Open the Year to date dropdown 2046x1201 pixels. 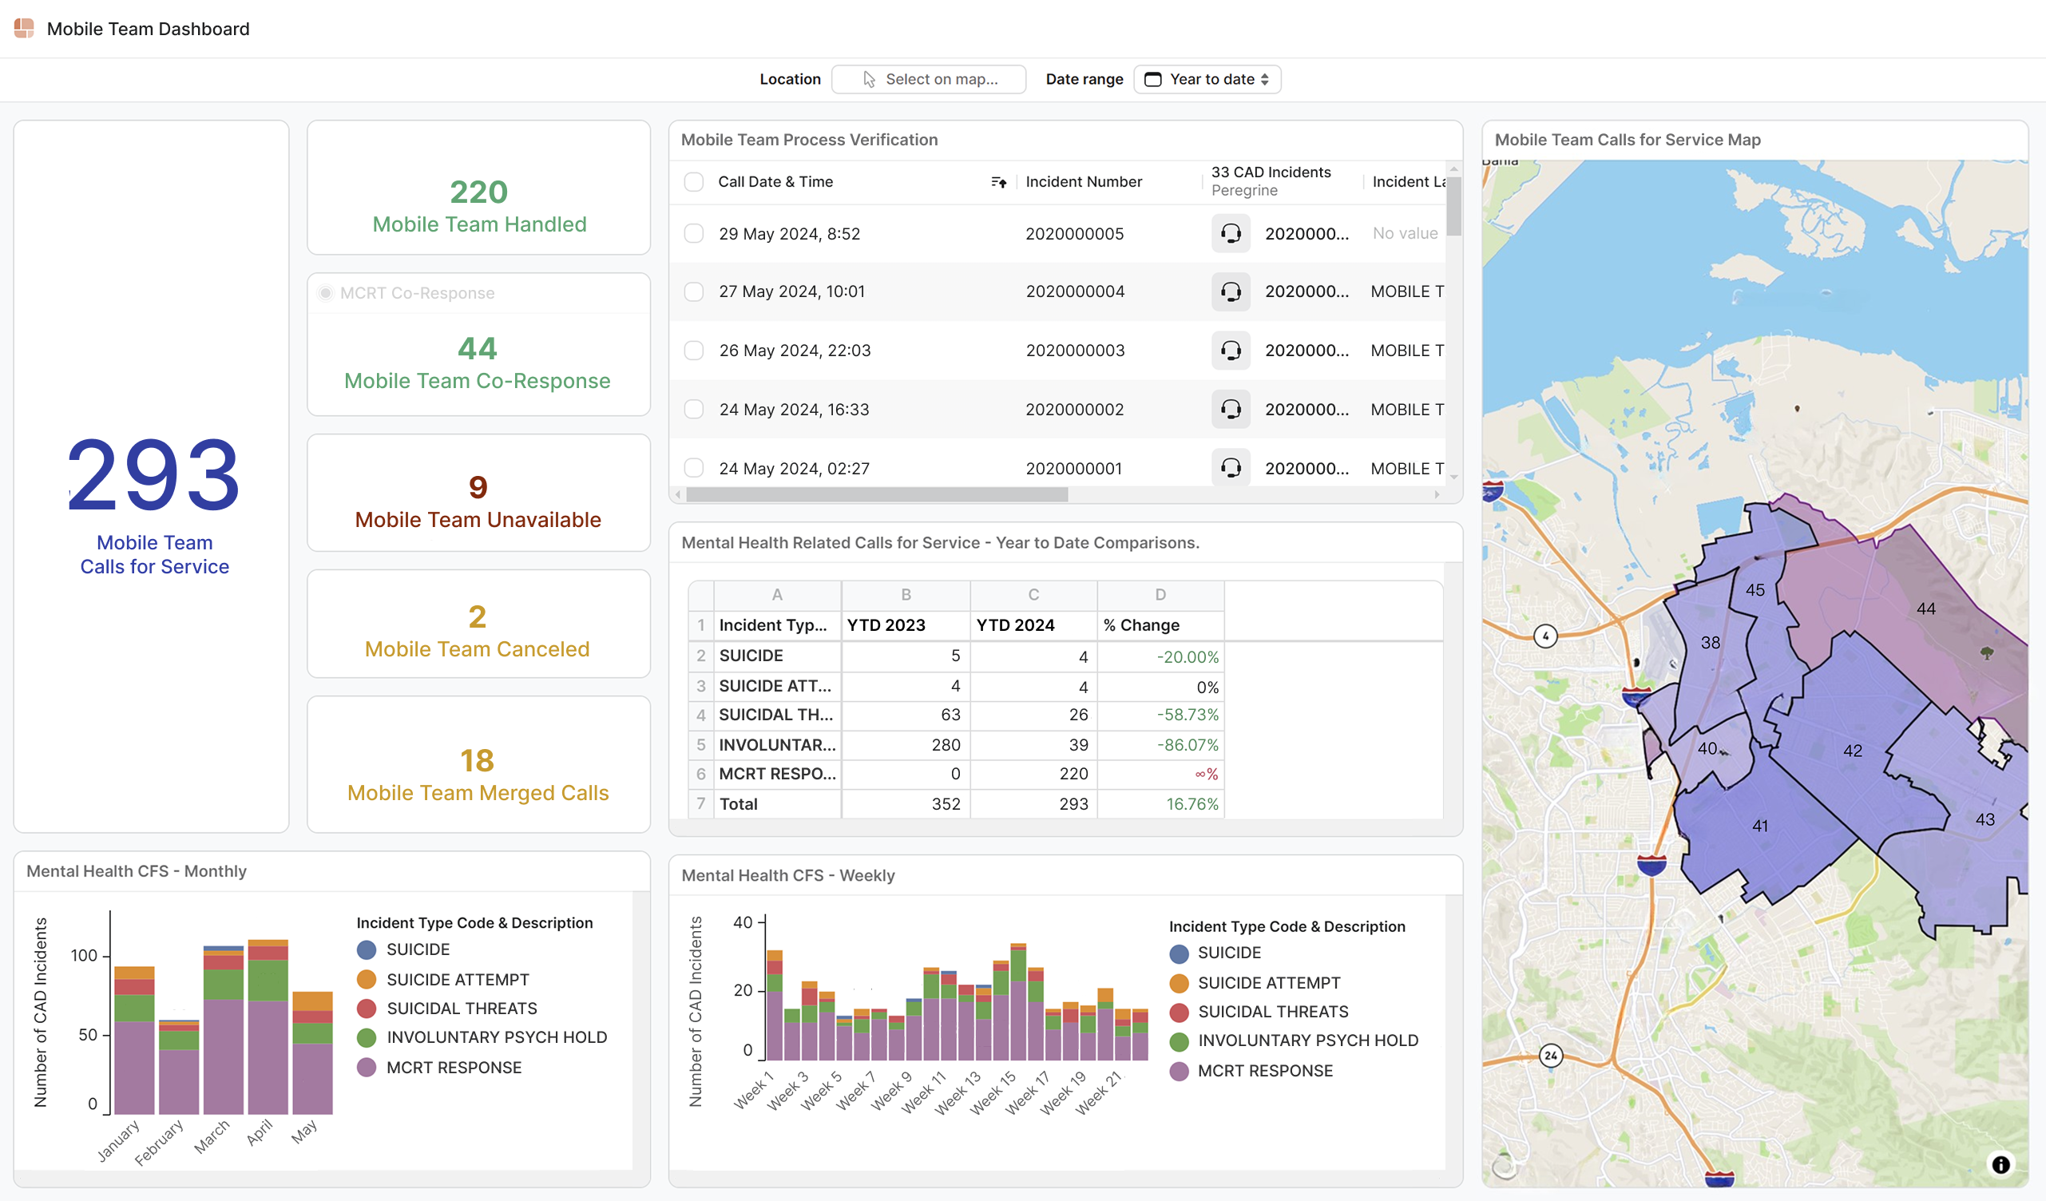[1207, 80]
